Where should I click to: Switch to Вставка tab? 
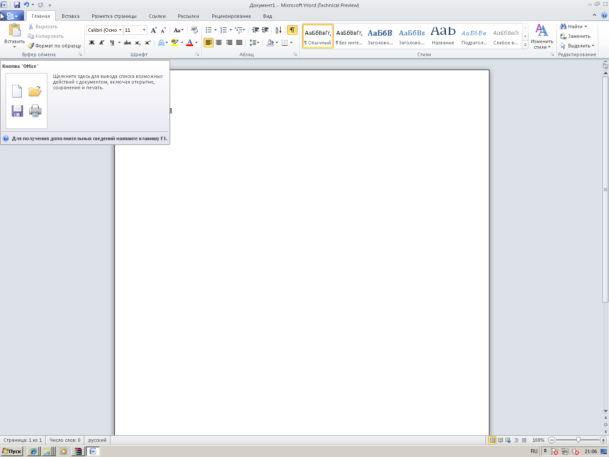point(70,16)
